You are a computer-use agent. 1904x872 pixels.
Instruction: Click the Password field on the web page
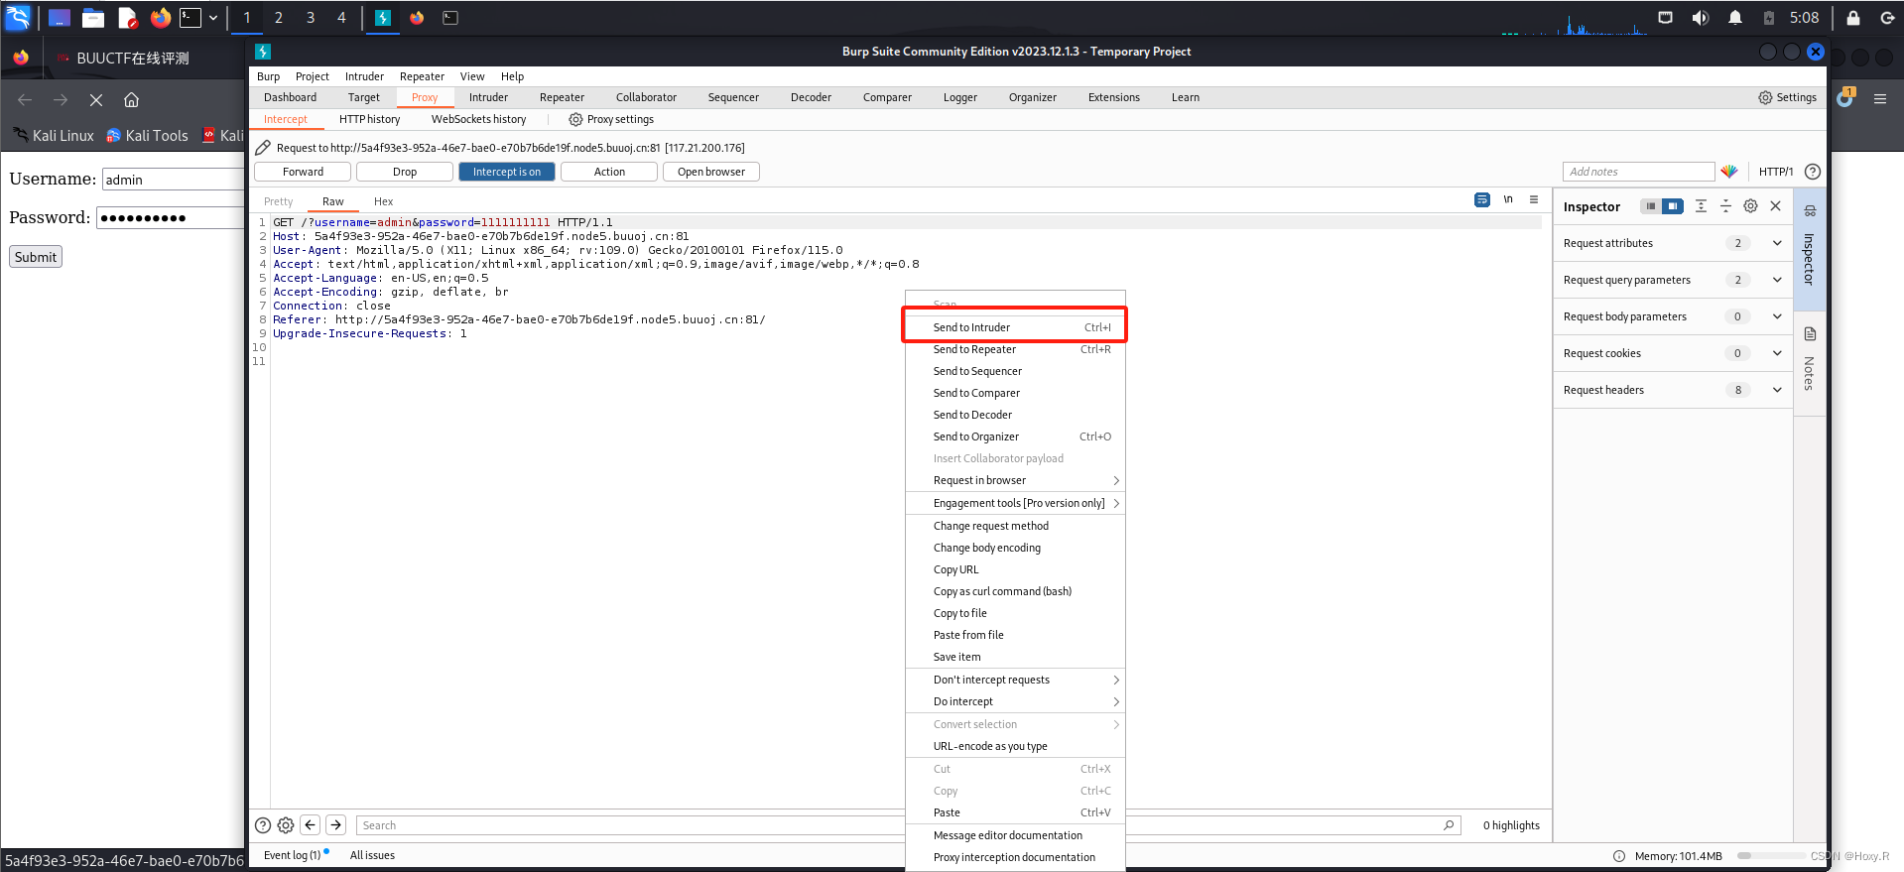(x=171, y=218)
